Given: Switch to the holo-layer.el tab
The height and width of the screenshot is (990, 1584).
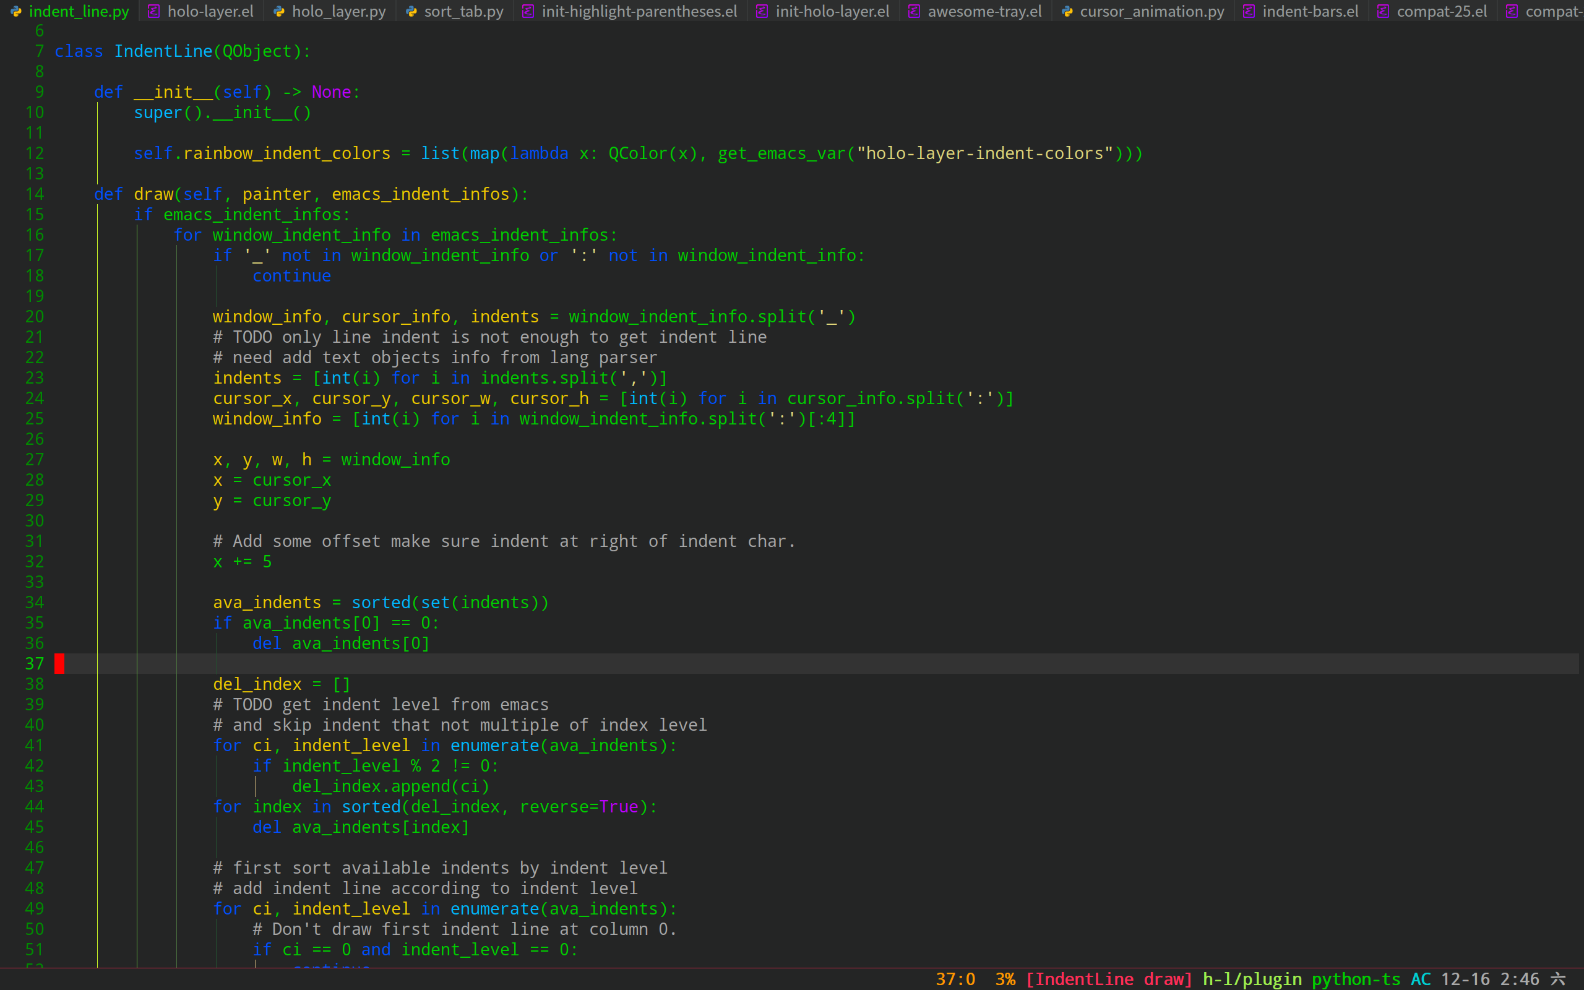Looking at the screenshot, I should click(x=210, y=11).
